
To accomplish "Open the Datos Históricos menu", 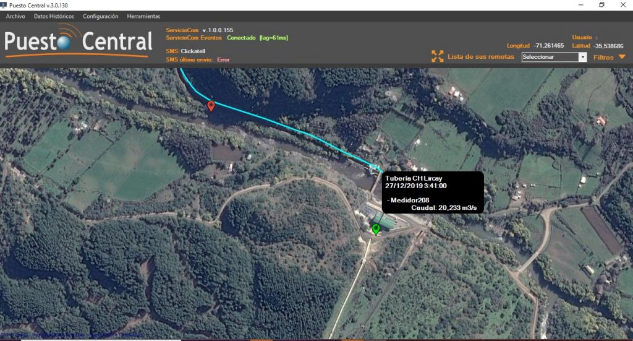I will tap(54, 16).
